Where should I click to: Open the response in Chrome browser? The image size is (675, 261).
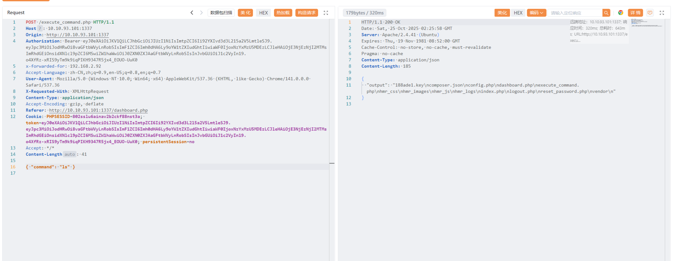621,13
